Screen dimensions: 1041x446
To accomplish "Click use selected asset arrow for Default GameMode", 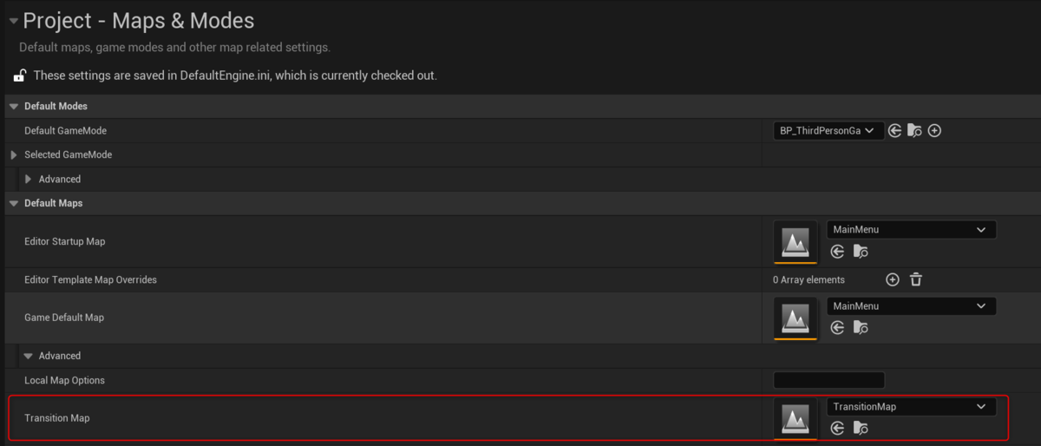I will tap(895, 131).
